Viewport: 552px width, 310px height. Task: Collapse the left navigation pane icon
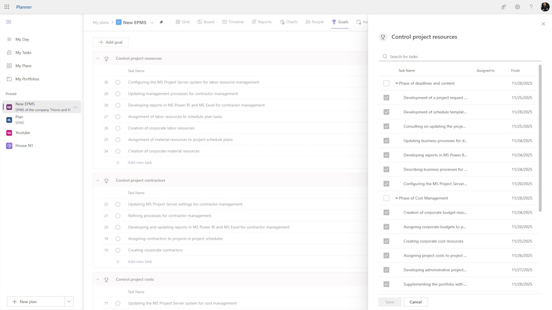pyautogui.click(x=9, y=22)
